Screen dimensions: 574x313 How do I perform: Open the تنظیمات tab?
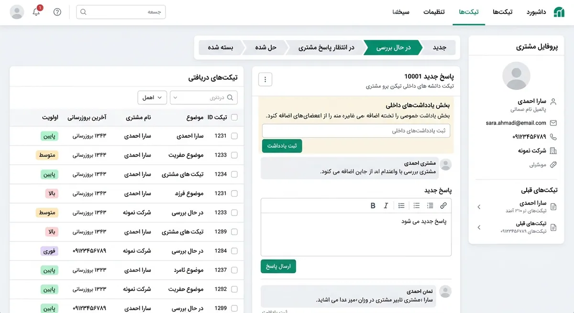point(434,12)
